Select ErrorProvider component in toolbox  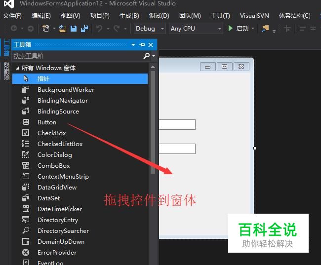(x=80, y=252)
